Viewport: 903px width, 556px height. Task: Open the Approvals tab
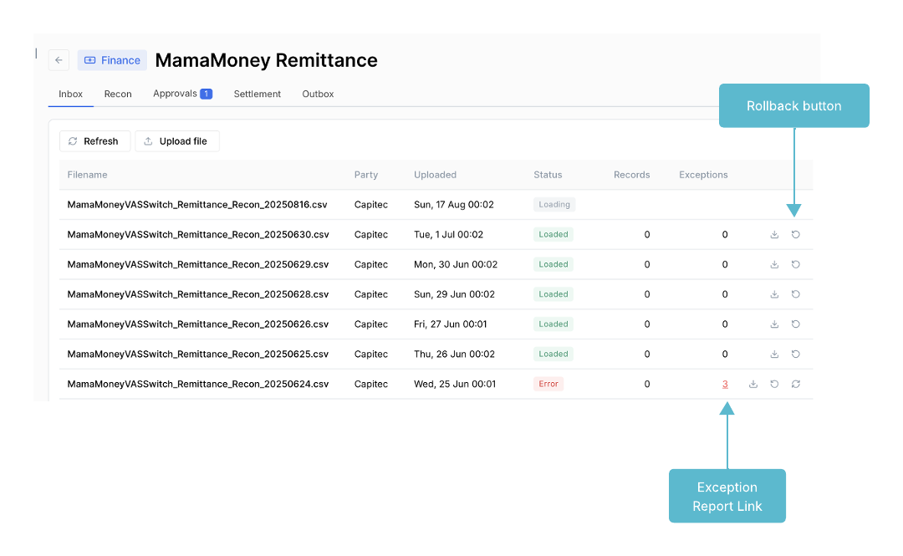[x=182, y=94]
